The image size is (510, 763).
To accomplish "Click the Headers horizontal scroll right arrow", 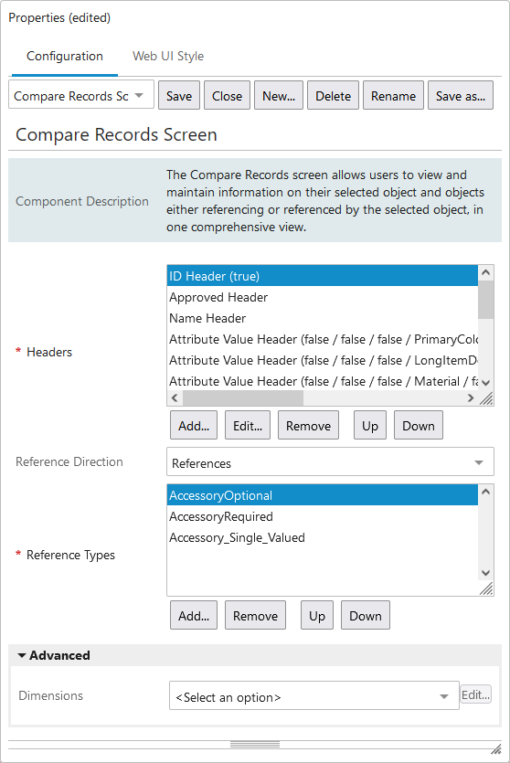I will coord(470,398).
